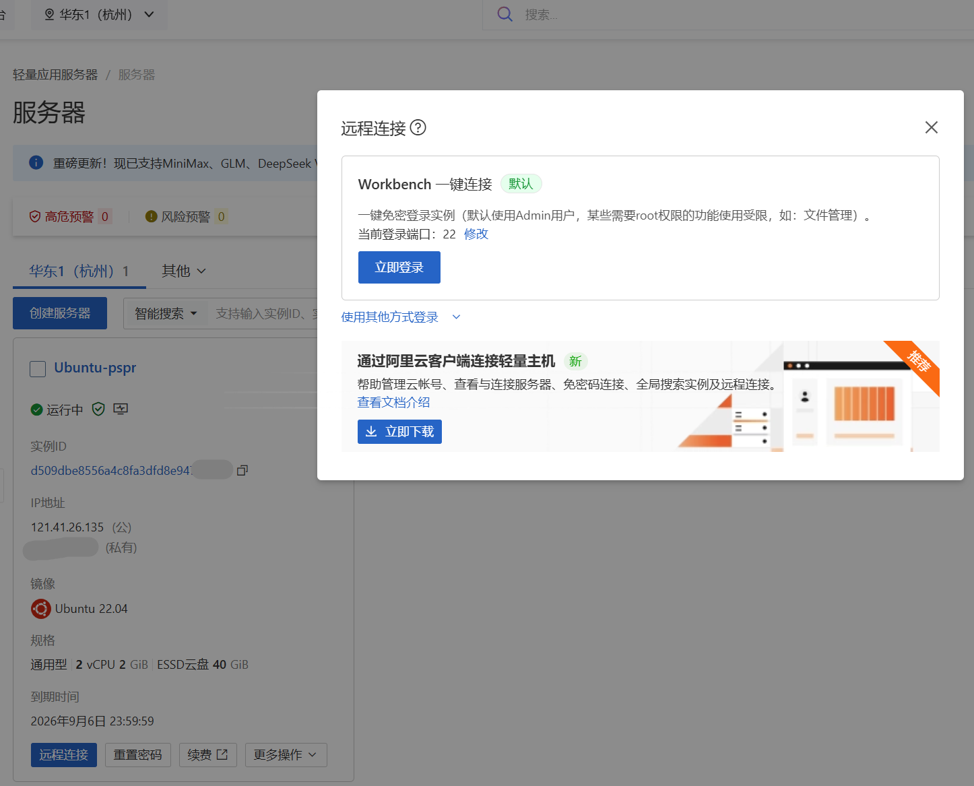Open the 华东1（杭州）region dropdown
974x786 pixels.
[99, 14]
